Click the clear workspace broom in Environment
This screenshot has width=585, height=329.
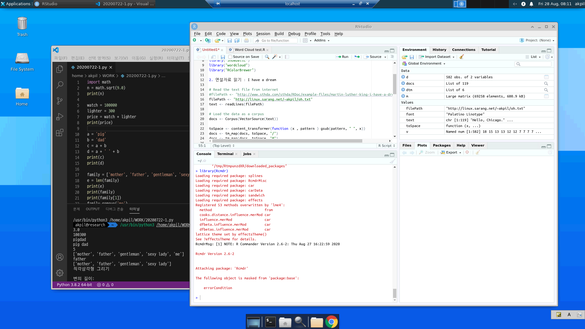coord(462,57)
